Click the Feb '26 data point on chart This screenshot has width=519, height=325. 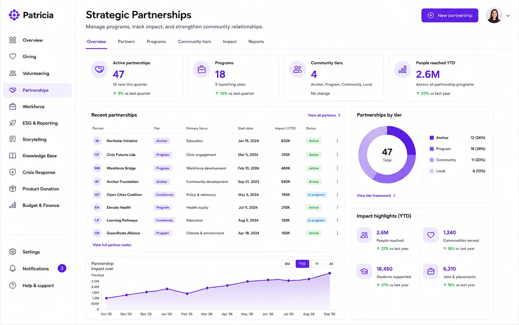tap(187, 294)
